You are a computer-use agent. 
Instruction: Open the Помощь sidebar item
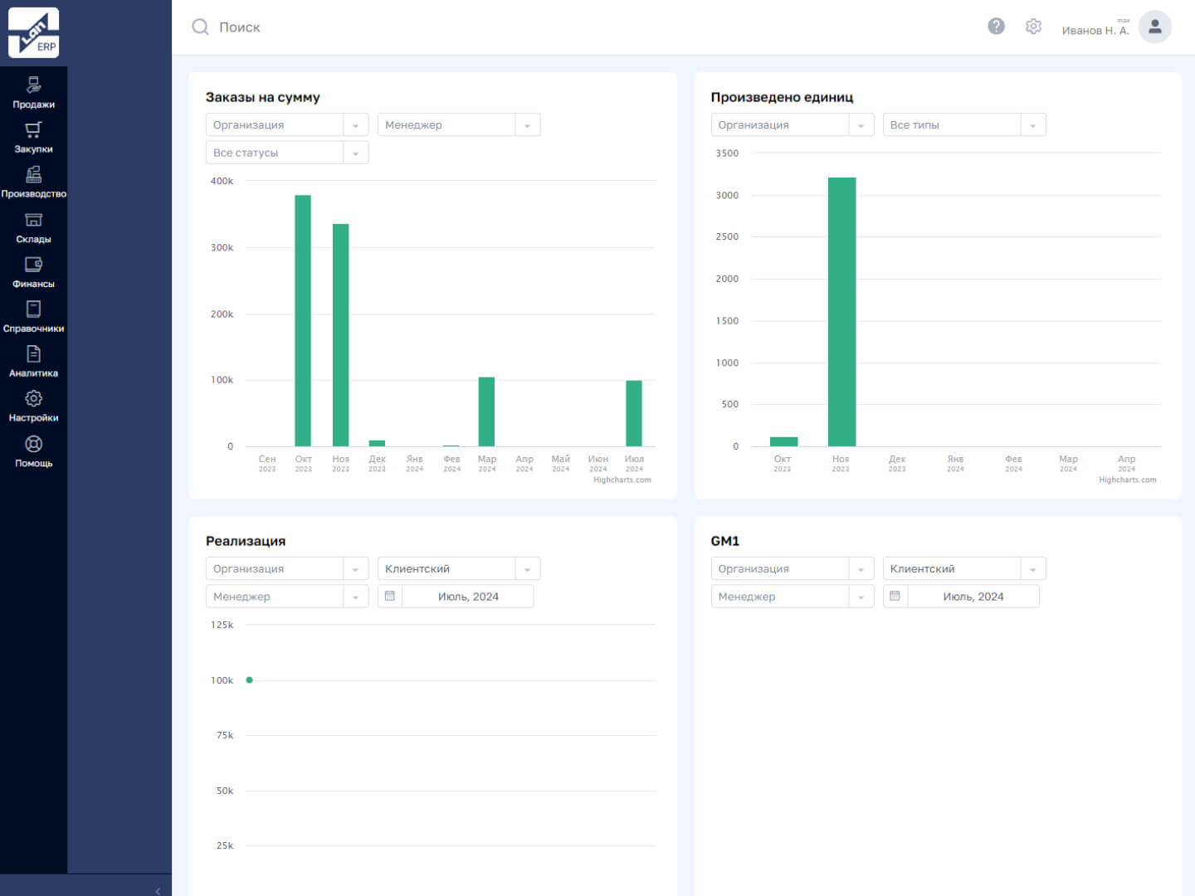point(33,452)
